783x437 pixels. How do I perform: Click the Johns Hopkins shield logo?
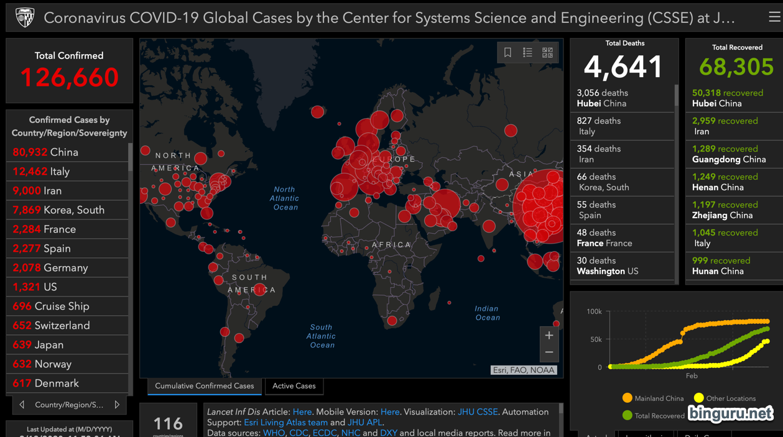coord(25,17)
